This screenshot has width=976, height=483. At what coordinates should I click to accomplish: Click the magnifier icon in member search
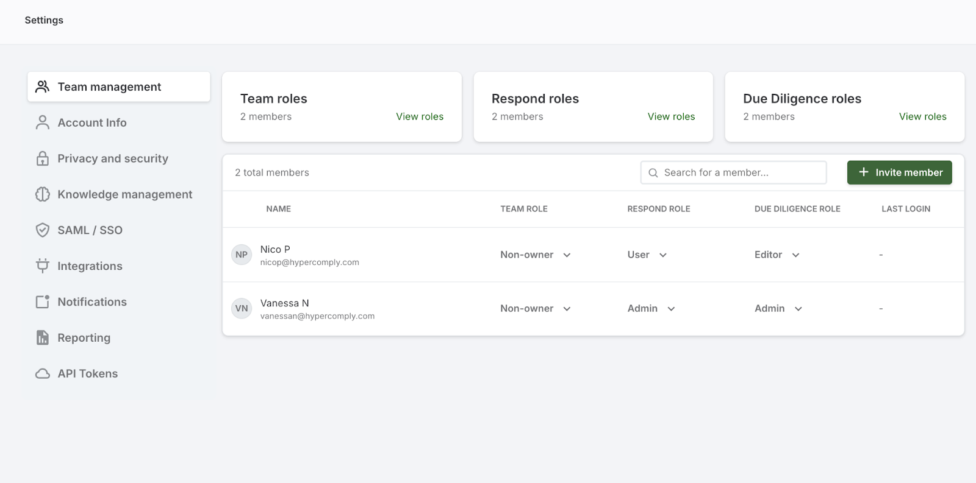pyautogui.click(x=653, y=172)
